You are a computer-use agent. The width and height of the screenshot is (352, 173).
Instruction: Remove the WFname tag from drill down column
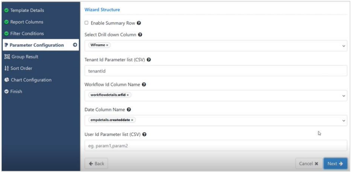107,45
